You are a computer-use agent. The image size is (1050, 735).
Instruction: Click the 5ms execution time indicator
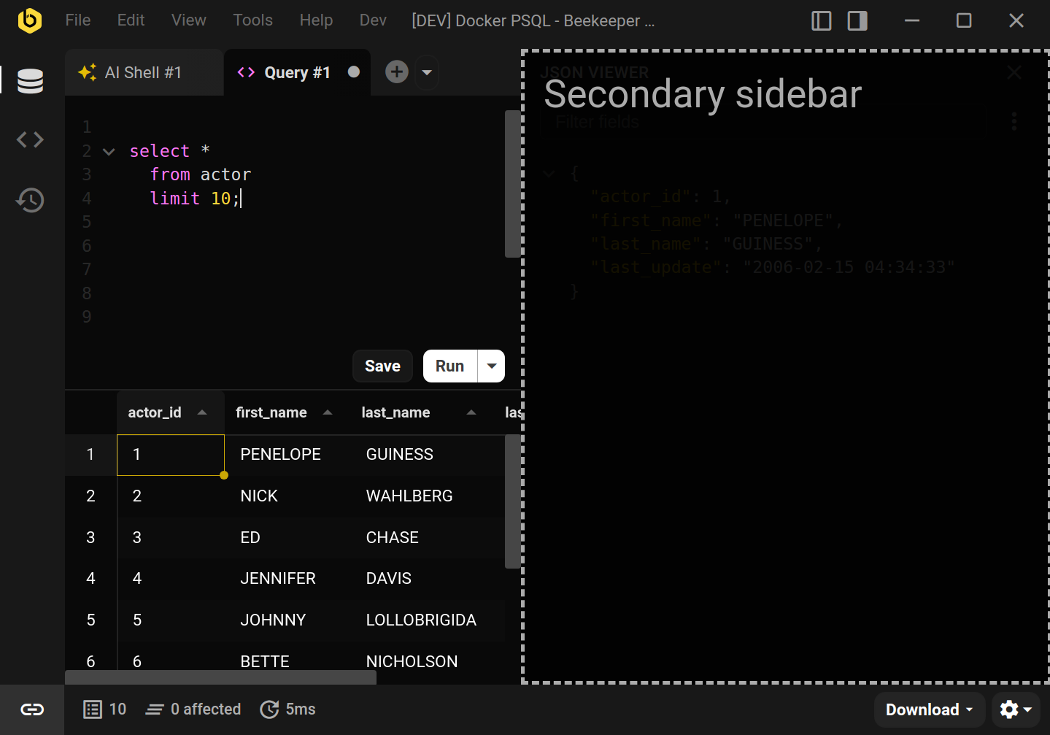click(288, 709)
